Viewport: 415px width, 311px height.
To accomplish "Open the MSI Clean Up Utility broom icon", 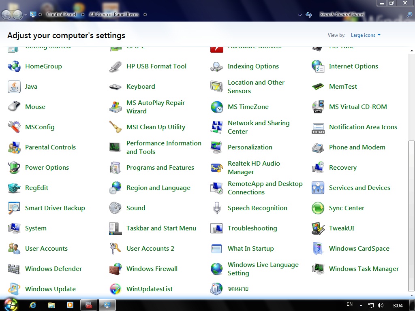I will click(x=116, y=127).
